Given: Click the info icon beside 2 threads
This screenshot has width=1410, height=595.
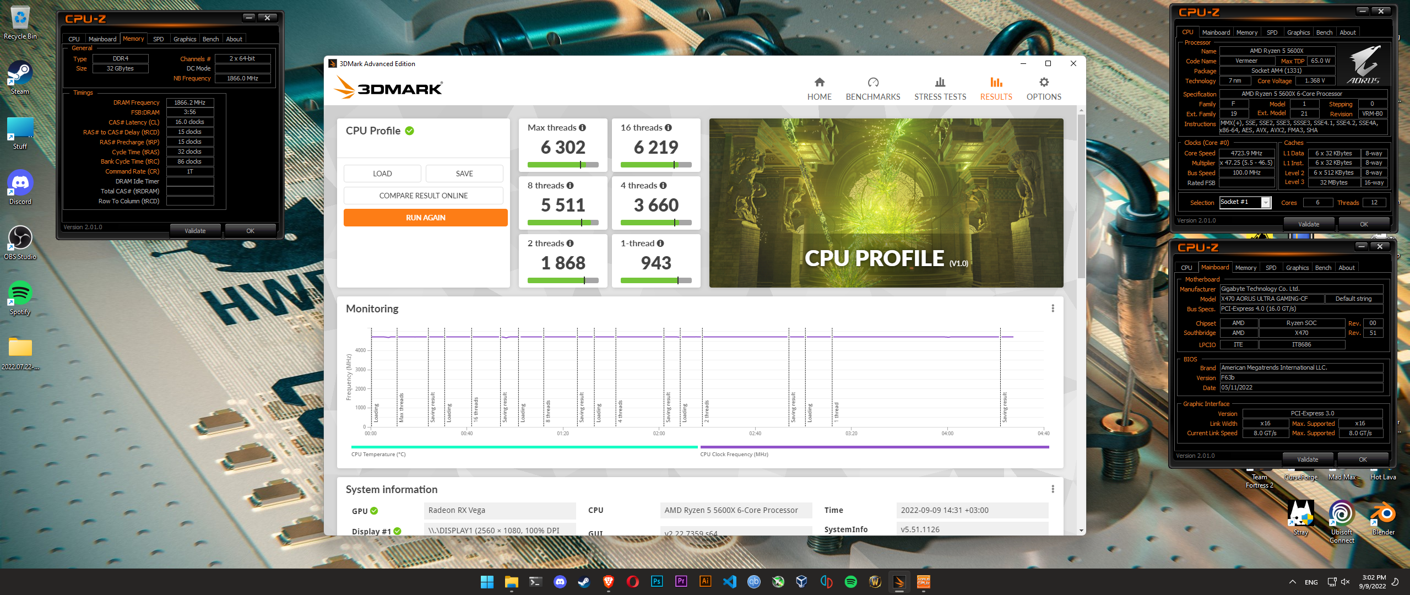Looking at the screenshot, I should 570,244.
